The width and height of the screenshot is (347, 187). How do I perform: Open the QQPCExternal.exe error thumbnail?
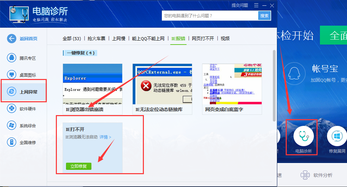pos(162,84)
